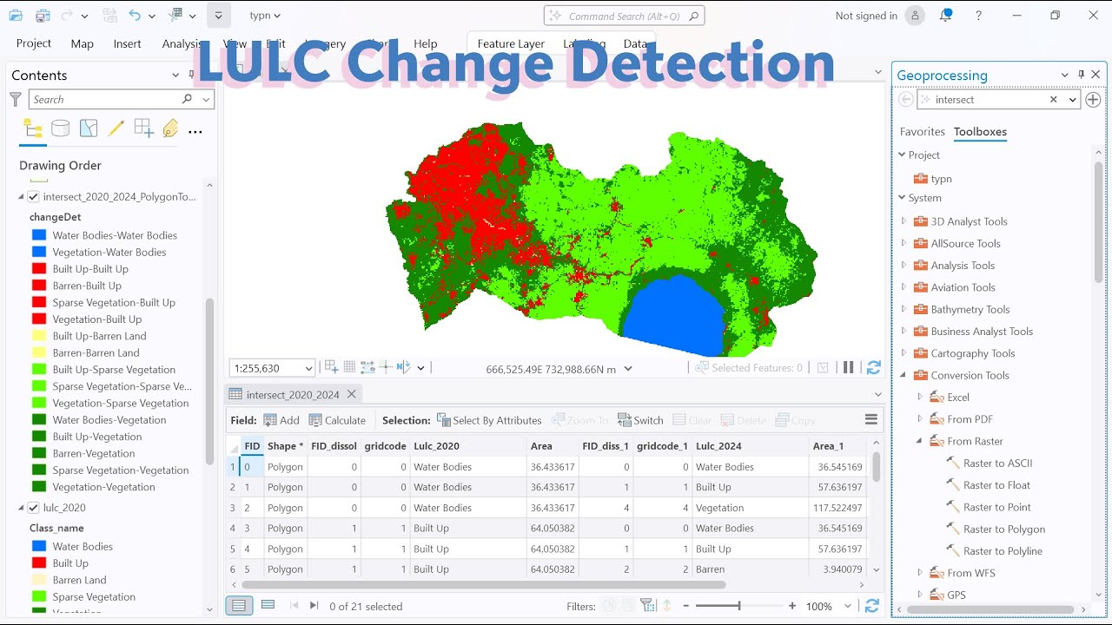Click the Water Bodies-Water Bodies blue swatch
Image resolution: width=1112 pixels, height=625 pixels.
(x=39, y=235)
